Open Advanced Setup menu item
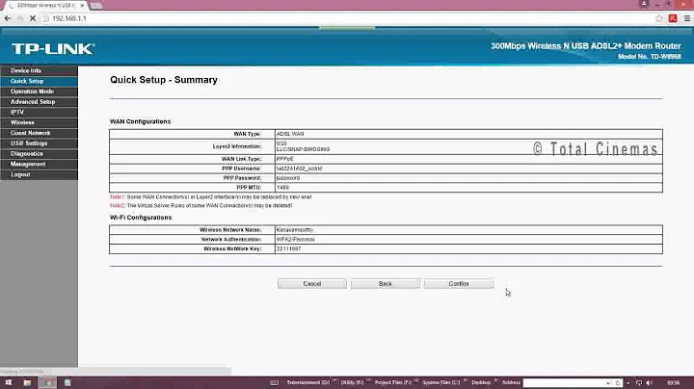The height and width of the screenshot is (389, 694). [x=39, y=102]
